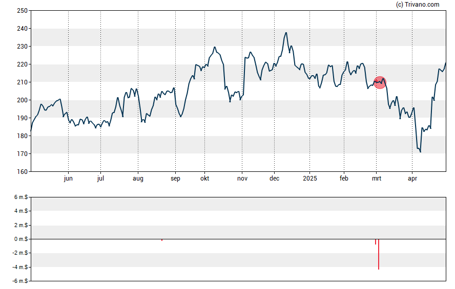
Task: Click the '170' price axis value
Action: 23,154
